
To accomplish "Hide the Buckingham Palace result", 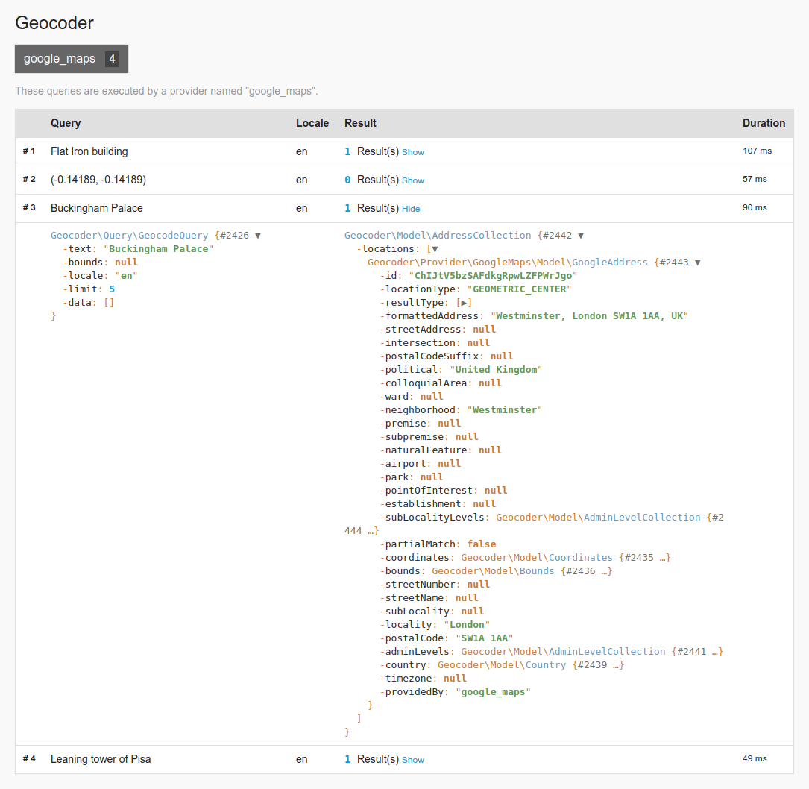I will coord(411,209).
